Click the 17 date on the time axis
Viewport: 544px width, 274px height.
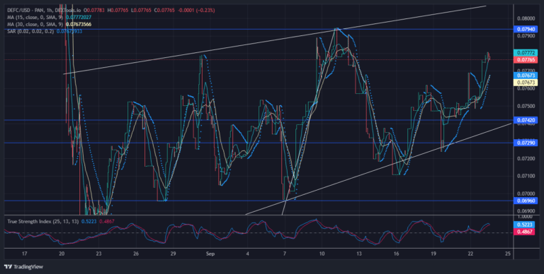coord(25,254)
